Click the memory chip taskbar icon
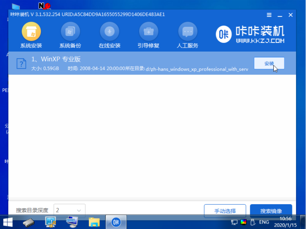This screenshot has height=229, width=306. tap(28, 222)
